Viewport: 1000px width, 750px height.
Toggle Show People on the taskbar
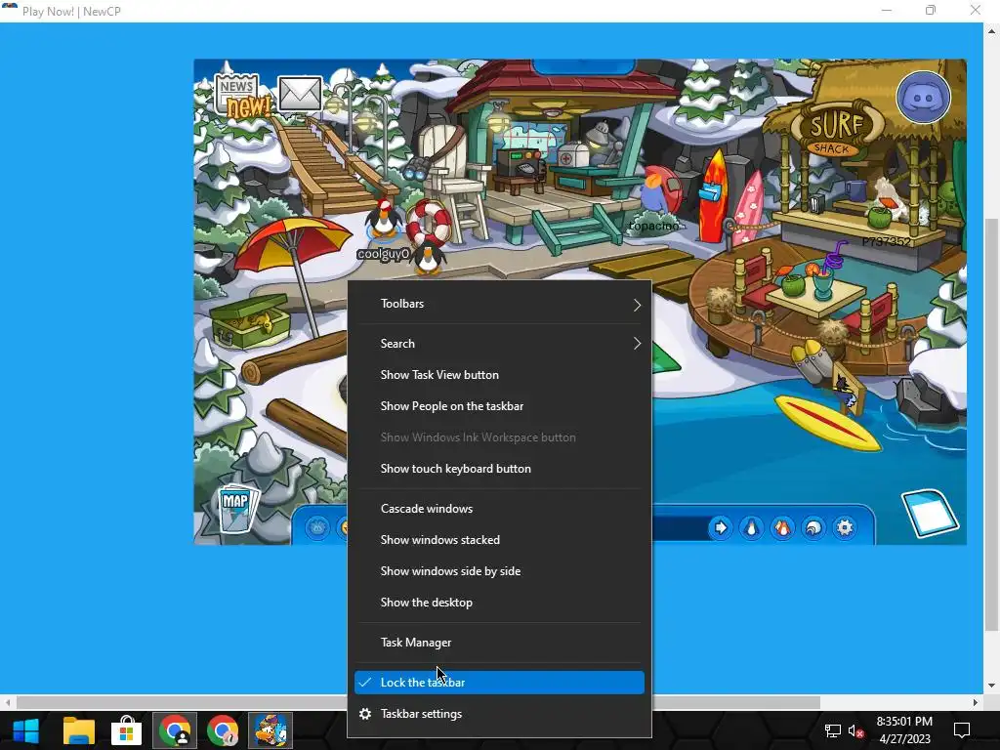click(499, 406)
